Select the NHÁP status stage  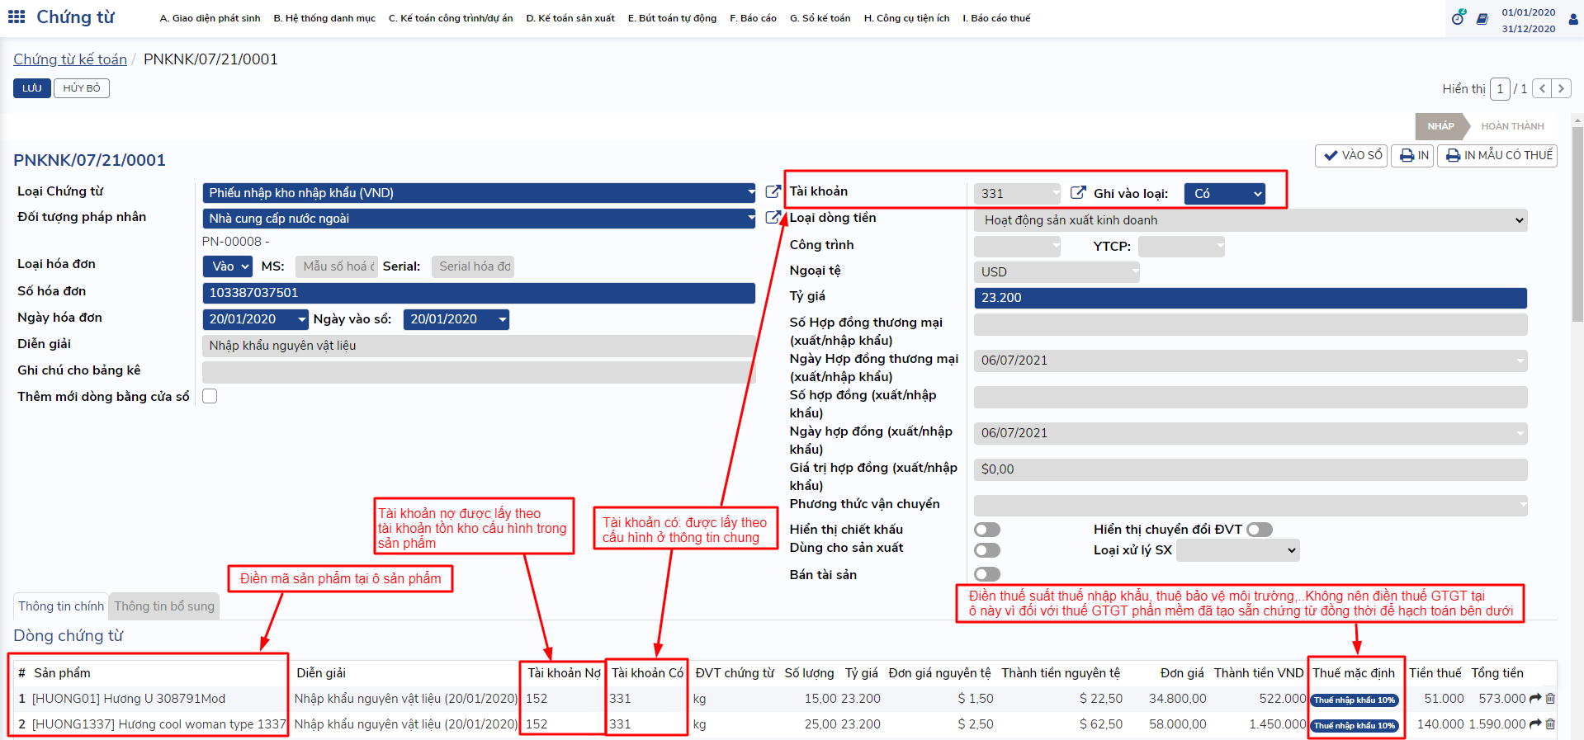coord(1440,126)
